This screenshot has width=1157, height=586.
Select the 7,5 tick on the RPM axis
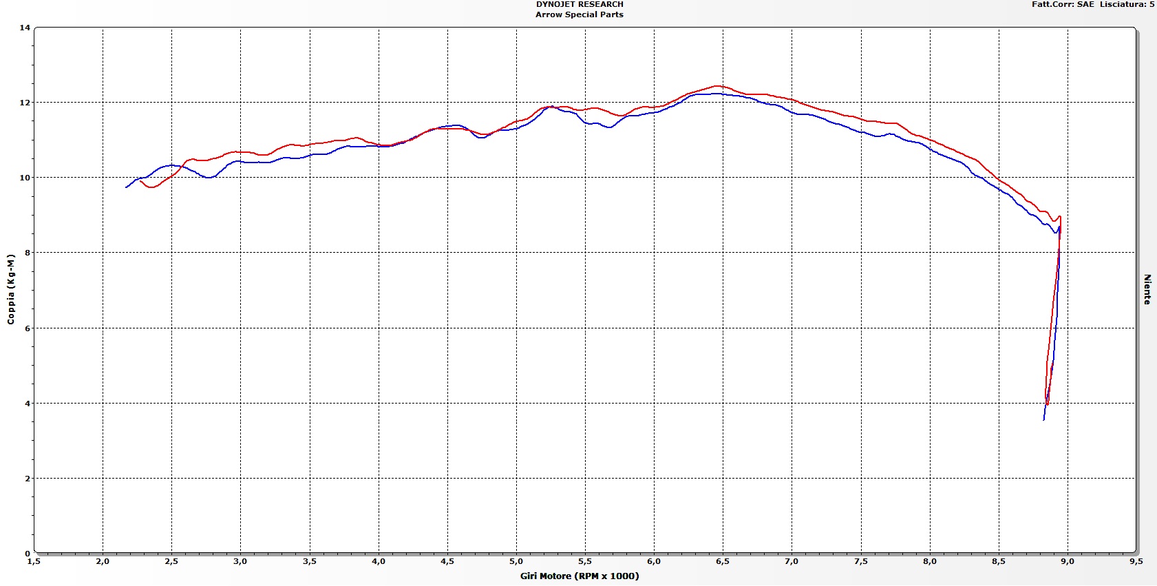[x=860, y=561]
